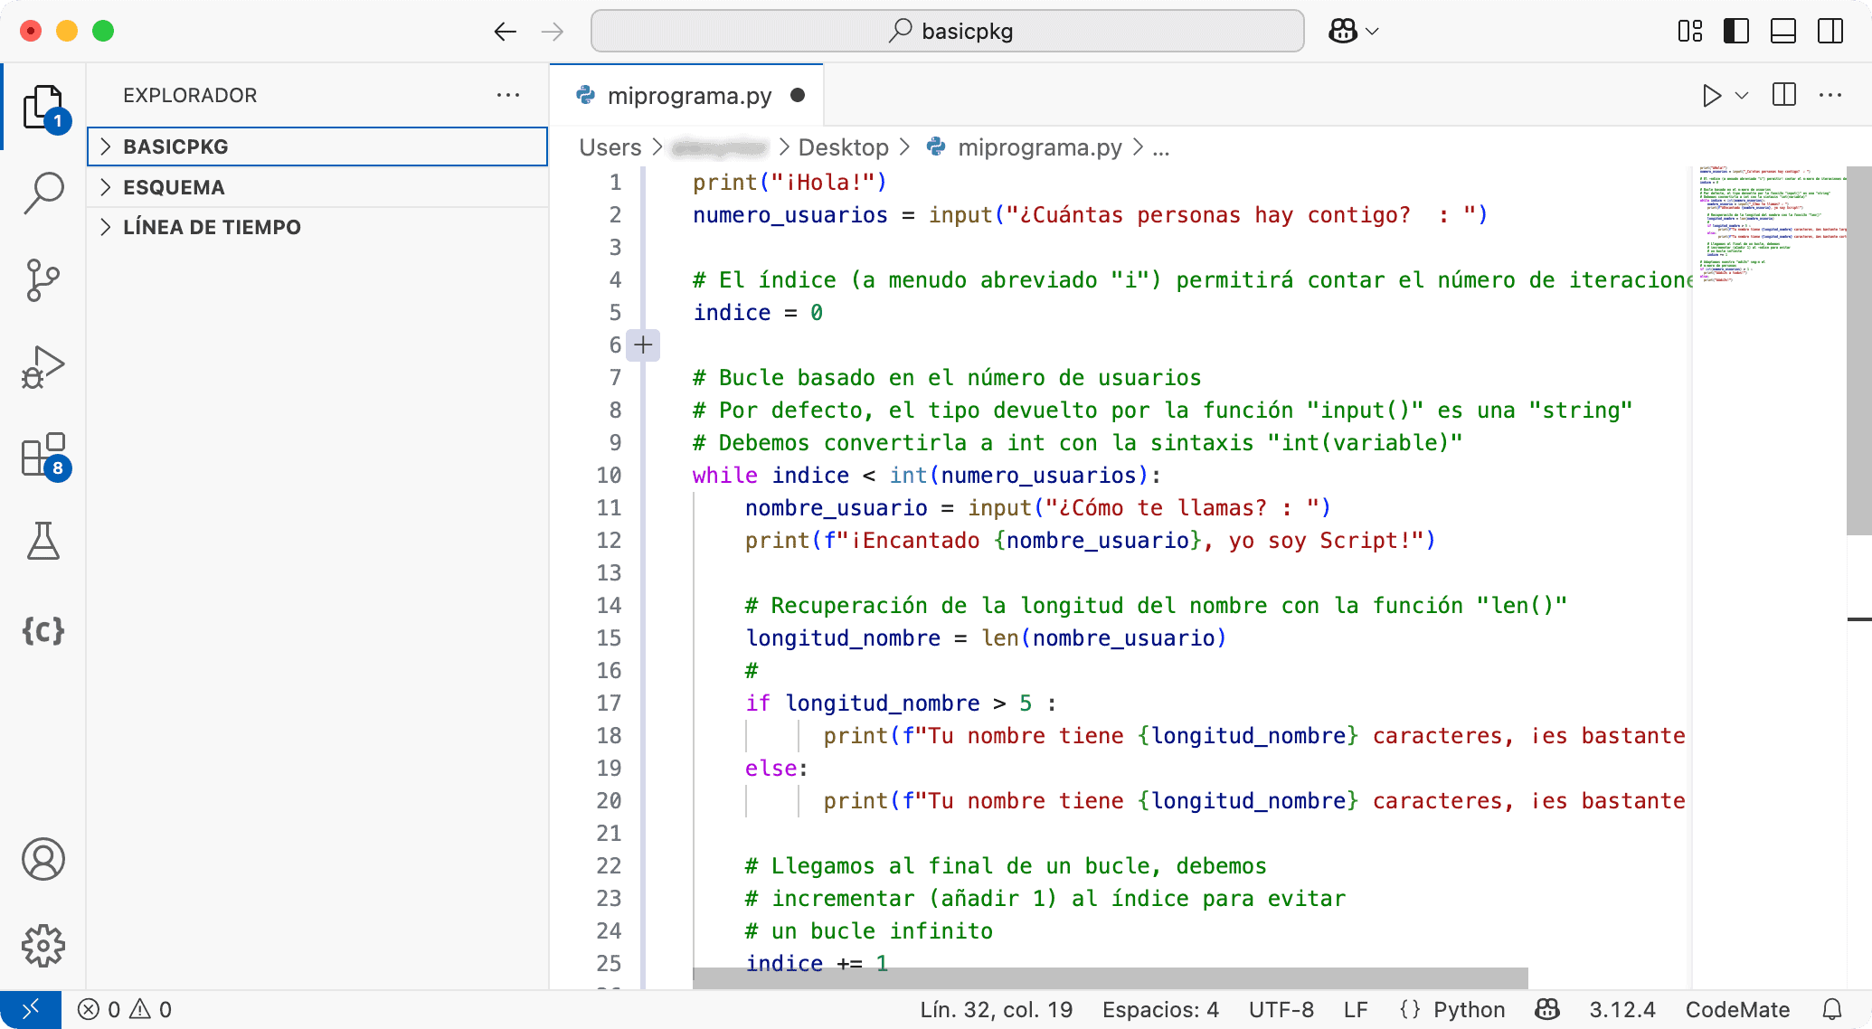Open the Manage settings gear

(43, 945)
